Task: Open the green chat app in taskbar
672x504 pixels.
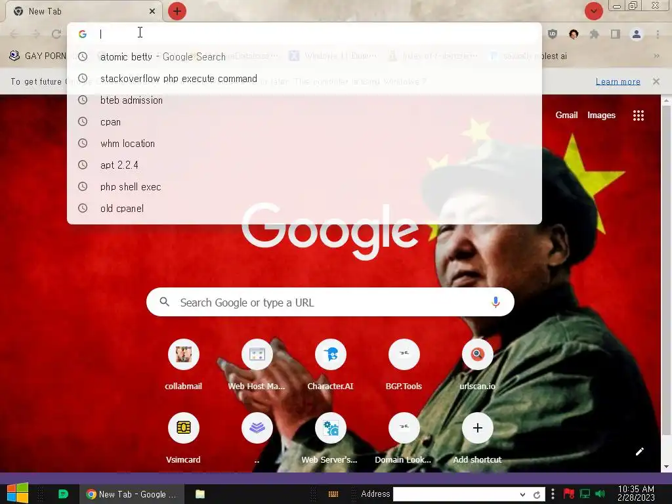Action: (x=63, y=494)
